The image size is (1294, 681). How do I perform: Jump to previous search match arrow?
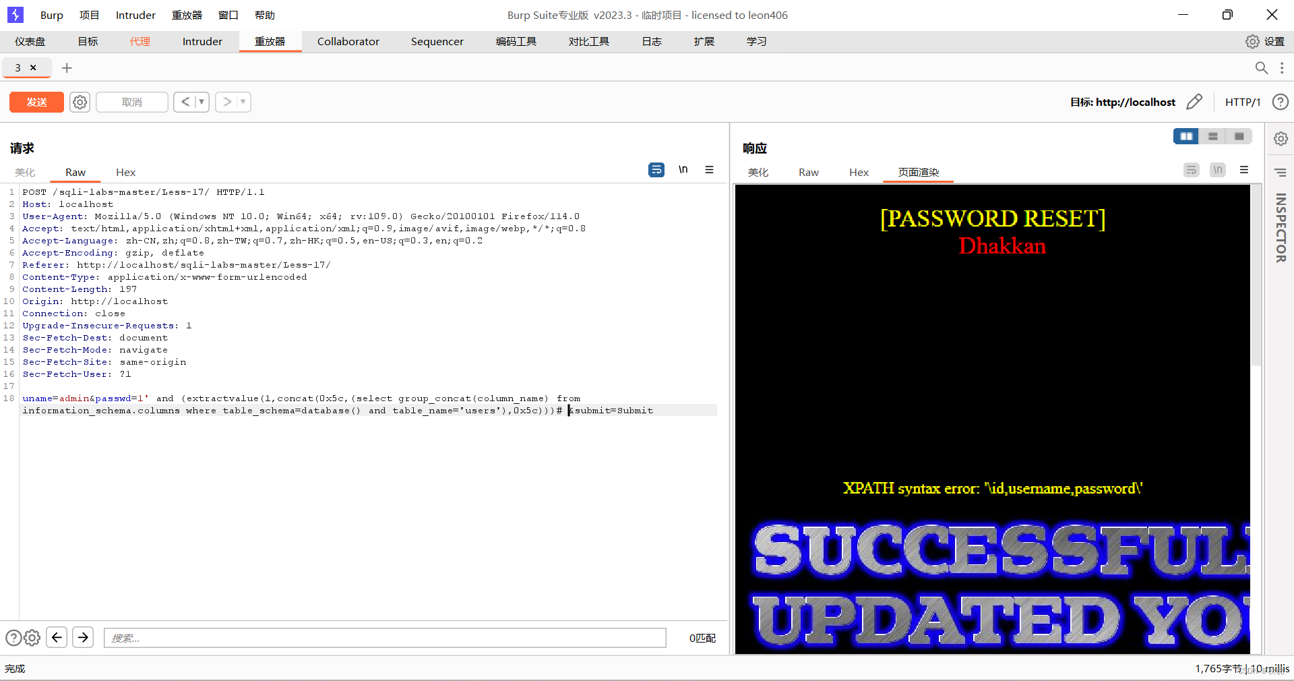tap(57, 637)
